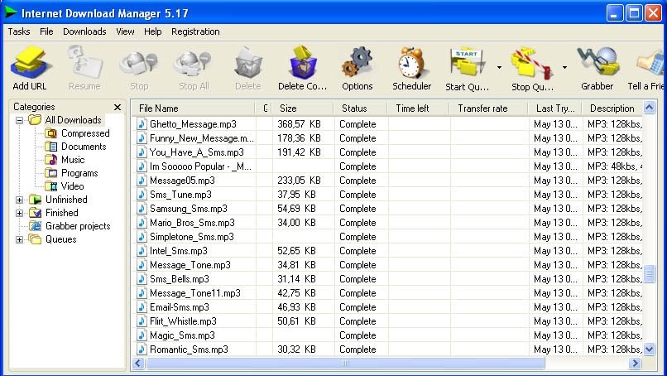Sort by Transfer rate column header

(x=488, y=108)
